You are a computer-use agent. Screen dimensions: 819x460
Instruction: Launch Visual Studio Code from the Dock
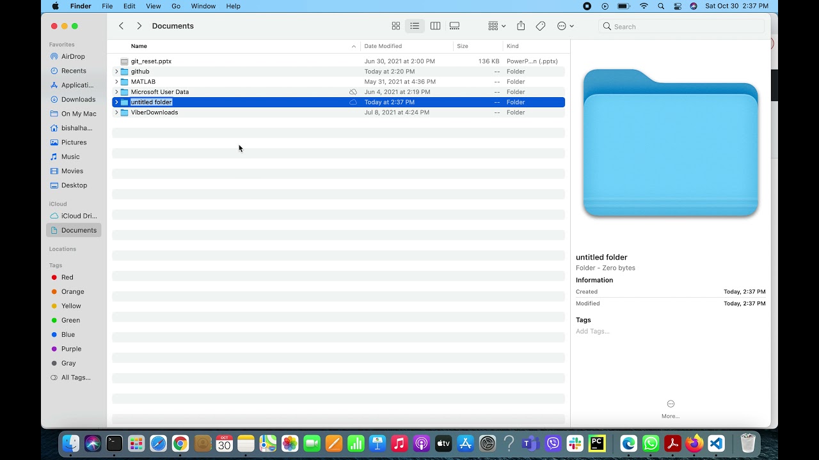point(716,443)
